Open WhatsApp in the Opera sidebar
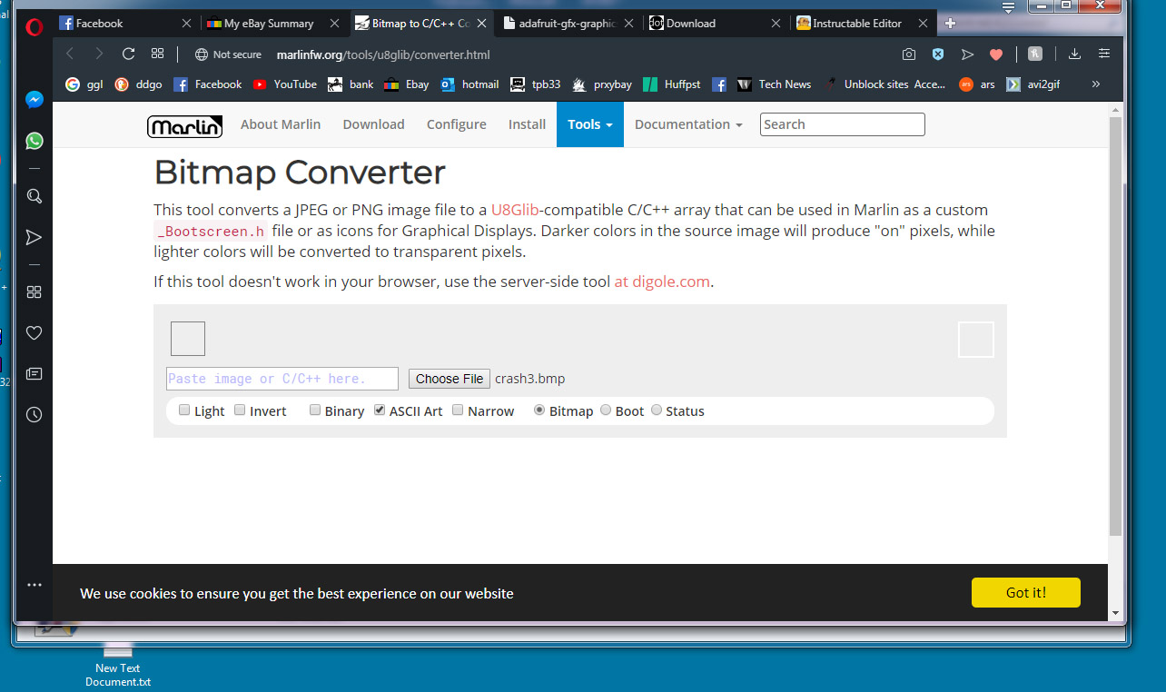 click(35, 141)
